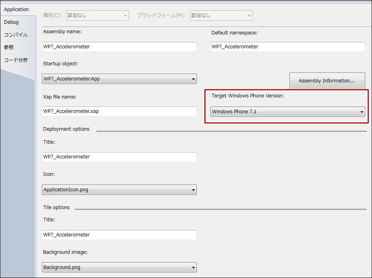Open Target Windows Phone Version dropdown

click(287, 112)
